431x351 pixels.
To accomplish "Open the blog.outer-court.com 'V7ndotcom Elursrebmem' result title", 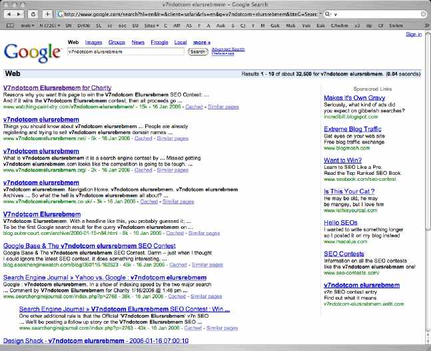I will (x=42, y=214).
